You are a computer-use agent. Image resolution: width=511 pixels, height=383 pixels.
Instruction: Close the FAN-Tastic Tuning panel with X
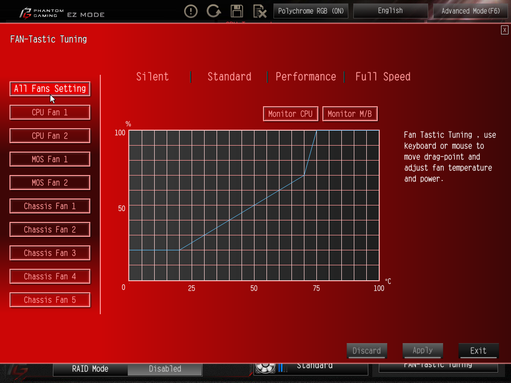click(505, 30)
